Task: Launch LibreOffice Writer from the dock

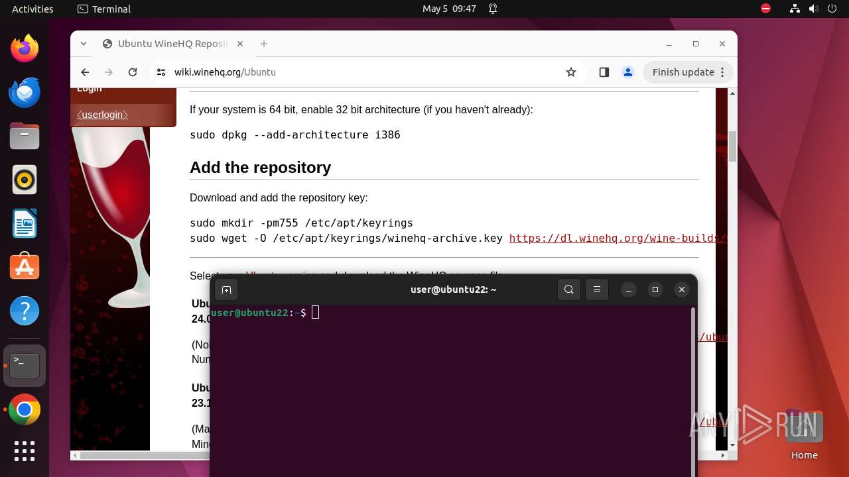Action: (25, 223)
